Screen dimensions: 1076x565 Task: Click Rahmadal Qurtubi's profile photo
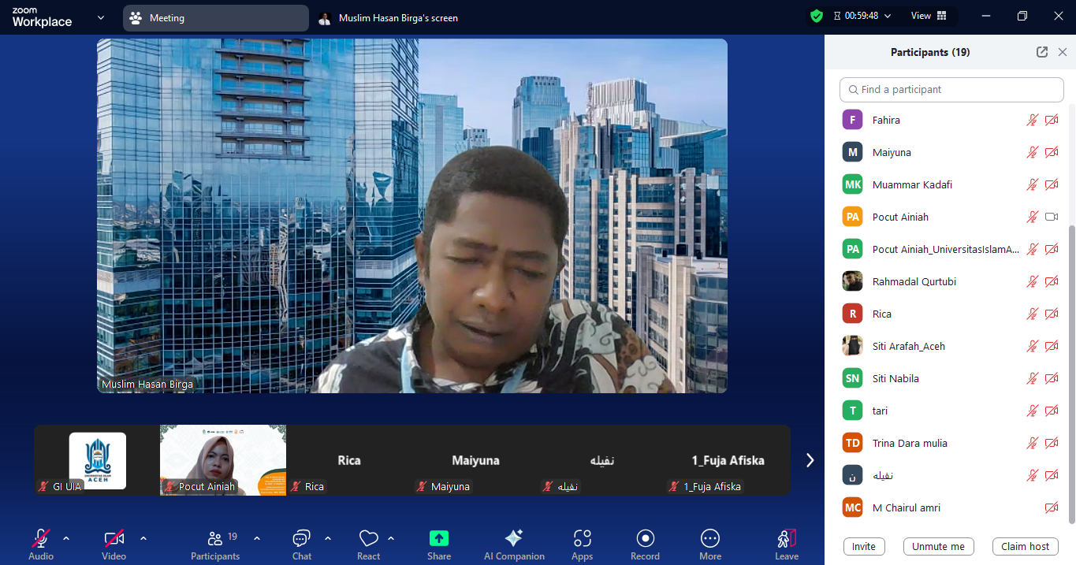click(852, 281)
